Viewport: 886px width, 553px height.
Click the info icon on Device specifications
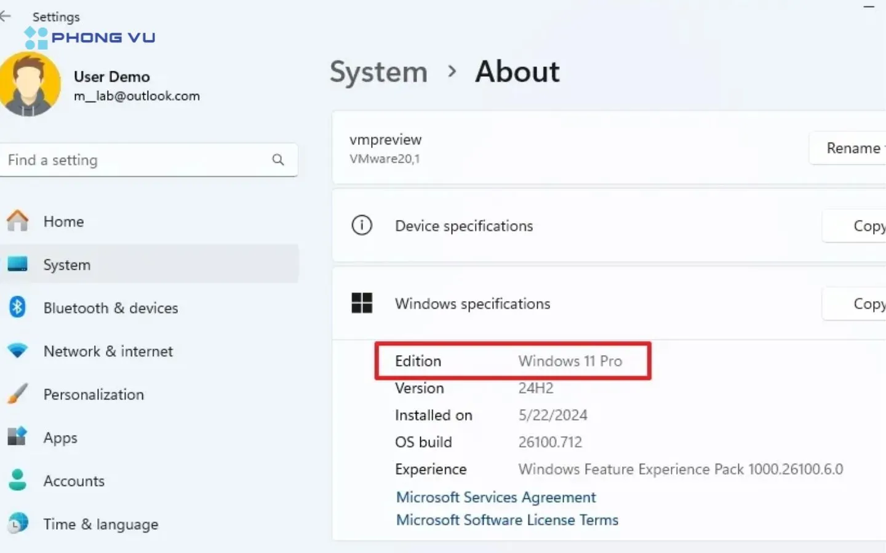click(x=362, y=226)
